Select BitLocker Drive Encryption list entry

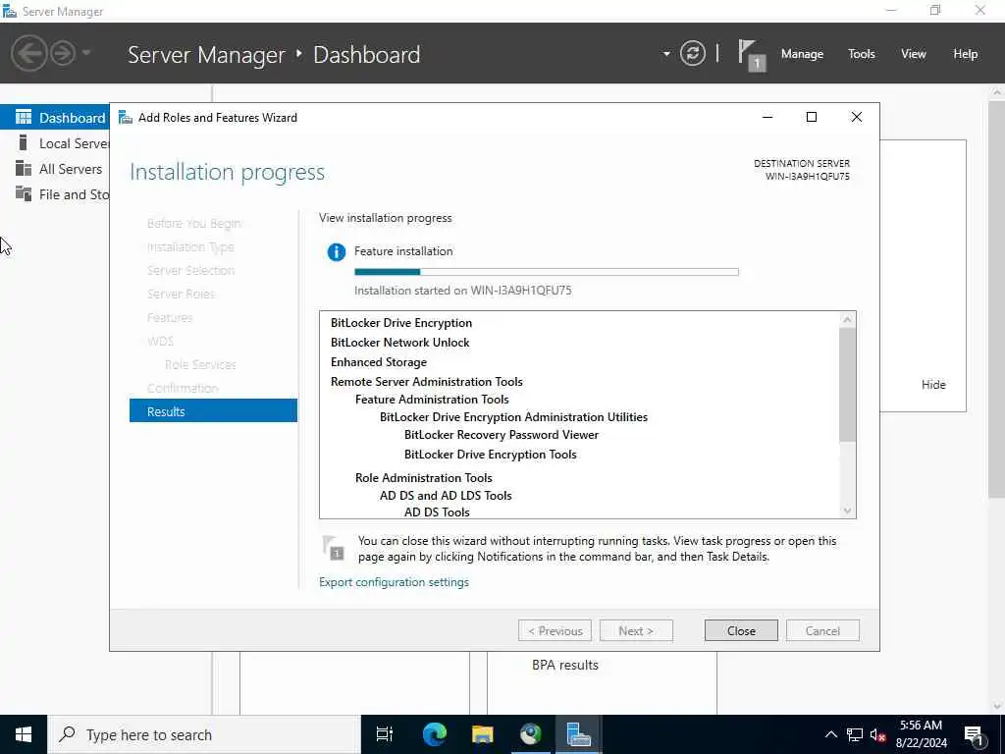pos(401,322)
